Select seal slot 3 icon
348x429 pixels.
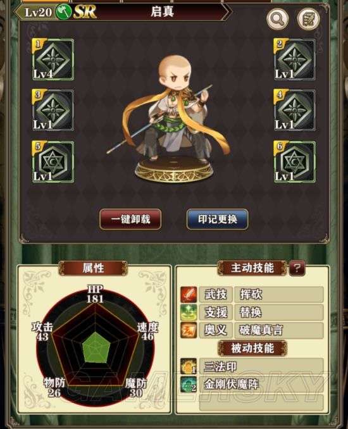point(53,110)
